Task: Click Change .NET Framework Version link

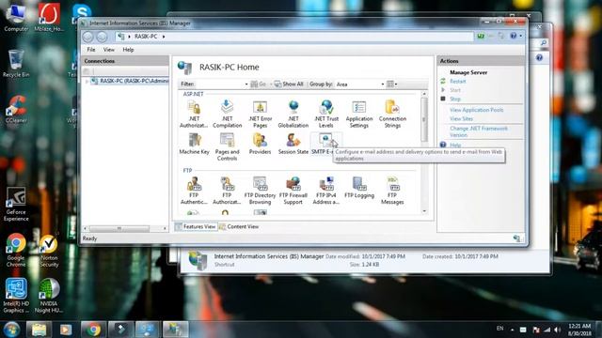Action: pos(479,131)
